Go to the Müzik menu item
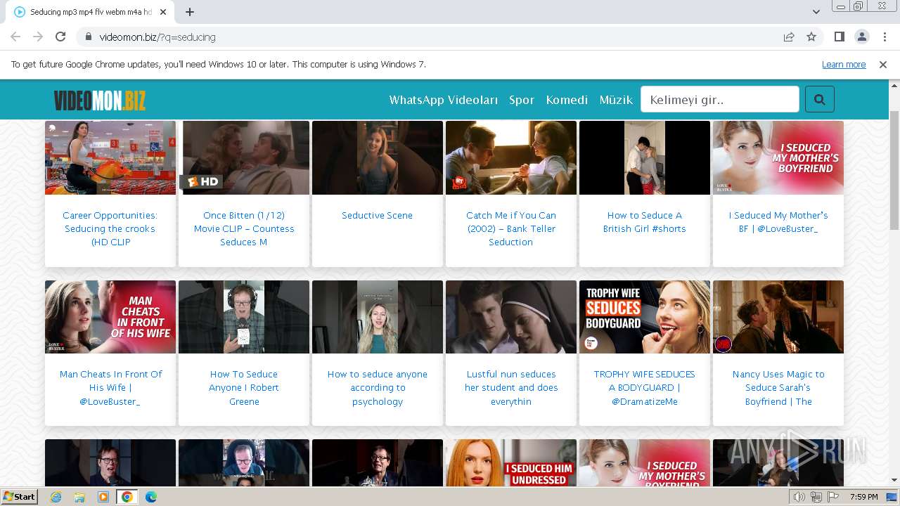 (x=616, y=100)
